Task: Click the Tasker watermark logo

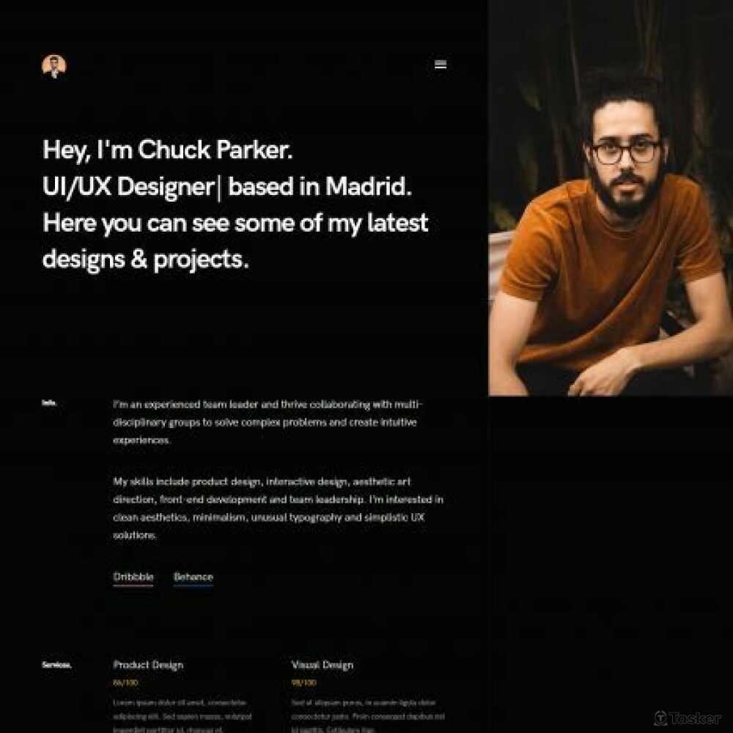Action: pyautogui.click(x=688, y=718)
